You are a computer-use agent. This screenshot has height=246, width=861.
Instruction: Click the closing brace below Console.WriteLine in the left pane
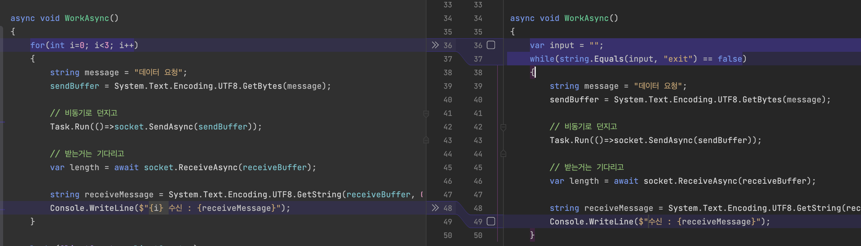point(32,222)
